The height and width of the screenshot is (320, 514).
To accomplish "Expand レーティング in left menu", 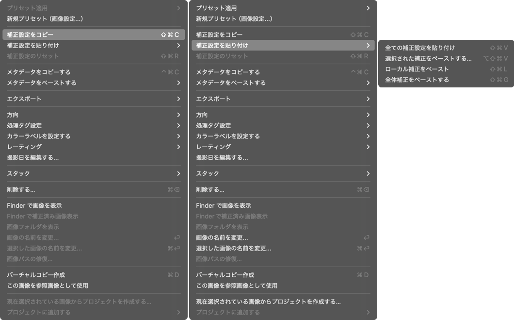I will [94, 147].
